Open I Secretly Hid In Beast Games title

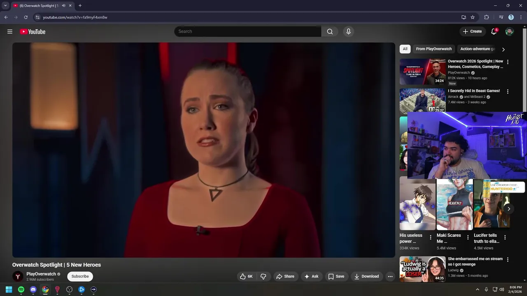point(474,91)
